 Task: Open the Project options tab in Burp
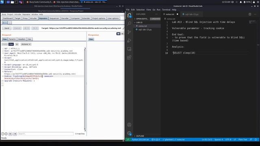click(99, 18)
